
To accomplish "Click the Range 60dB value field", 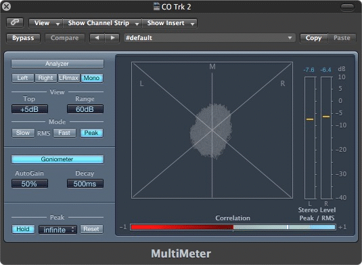I will [x=85, y=109].
